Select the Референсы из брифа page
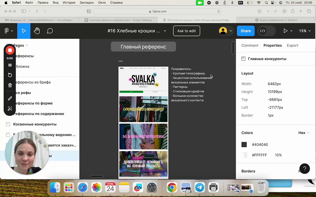Image resolution: width=316 pixels, height=197 pixels. click(x=33, y=82)
